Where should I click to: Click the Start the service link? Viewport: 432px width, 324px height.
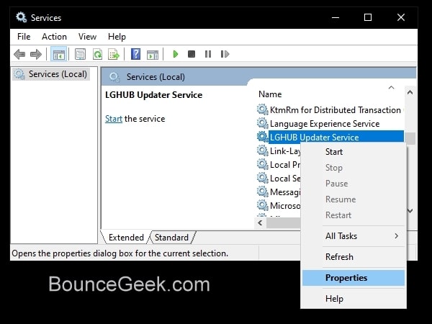coord(114,119)
